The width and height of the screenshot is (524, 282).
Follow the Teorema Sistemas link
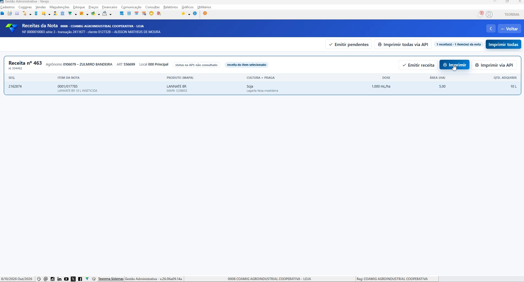[111, 279]
